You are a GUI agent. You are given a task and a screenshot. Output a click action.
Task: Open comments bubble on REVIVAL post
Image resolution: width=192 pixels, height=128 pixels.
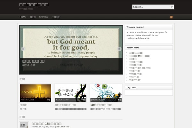coord(49,100)
